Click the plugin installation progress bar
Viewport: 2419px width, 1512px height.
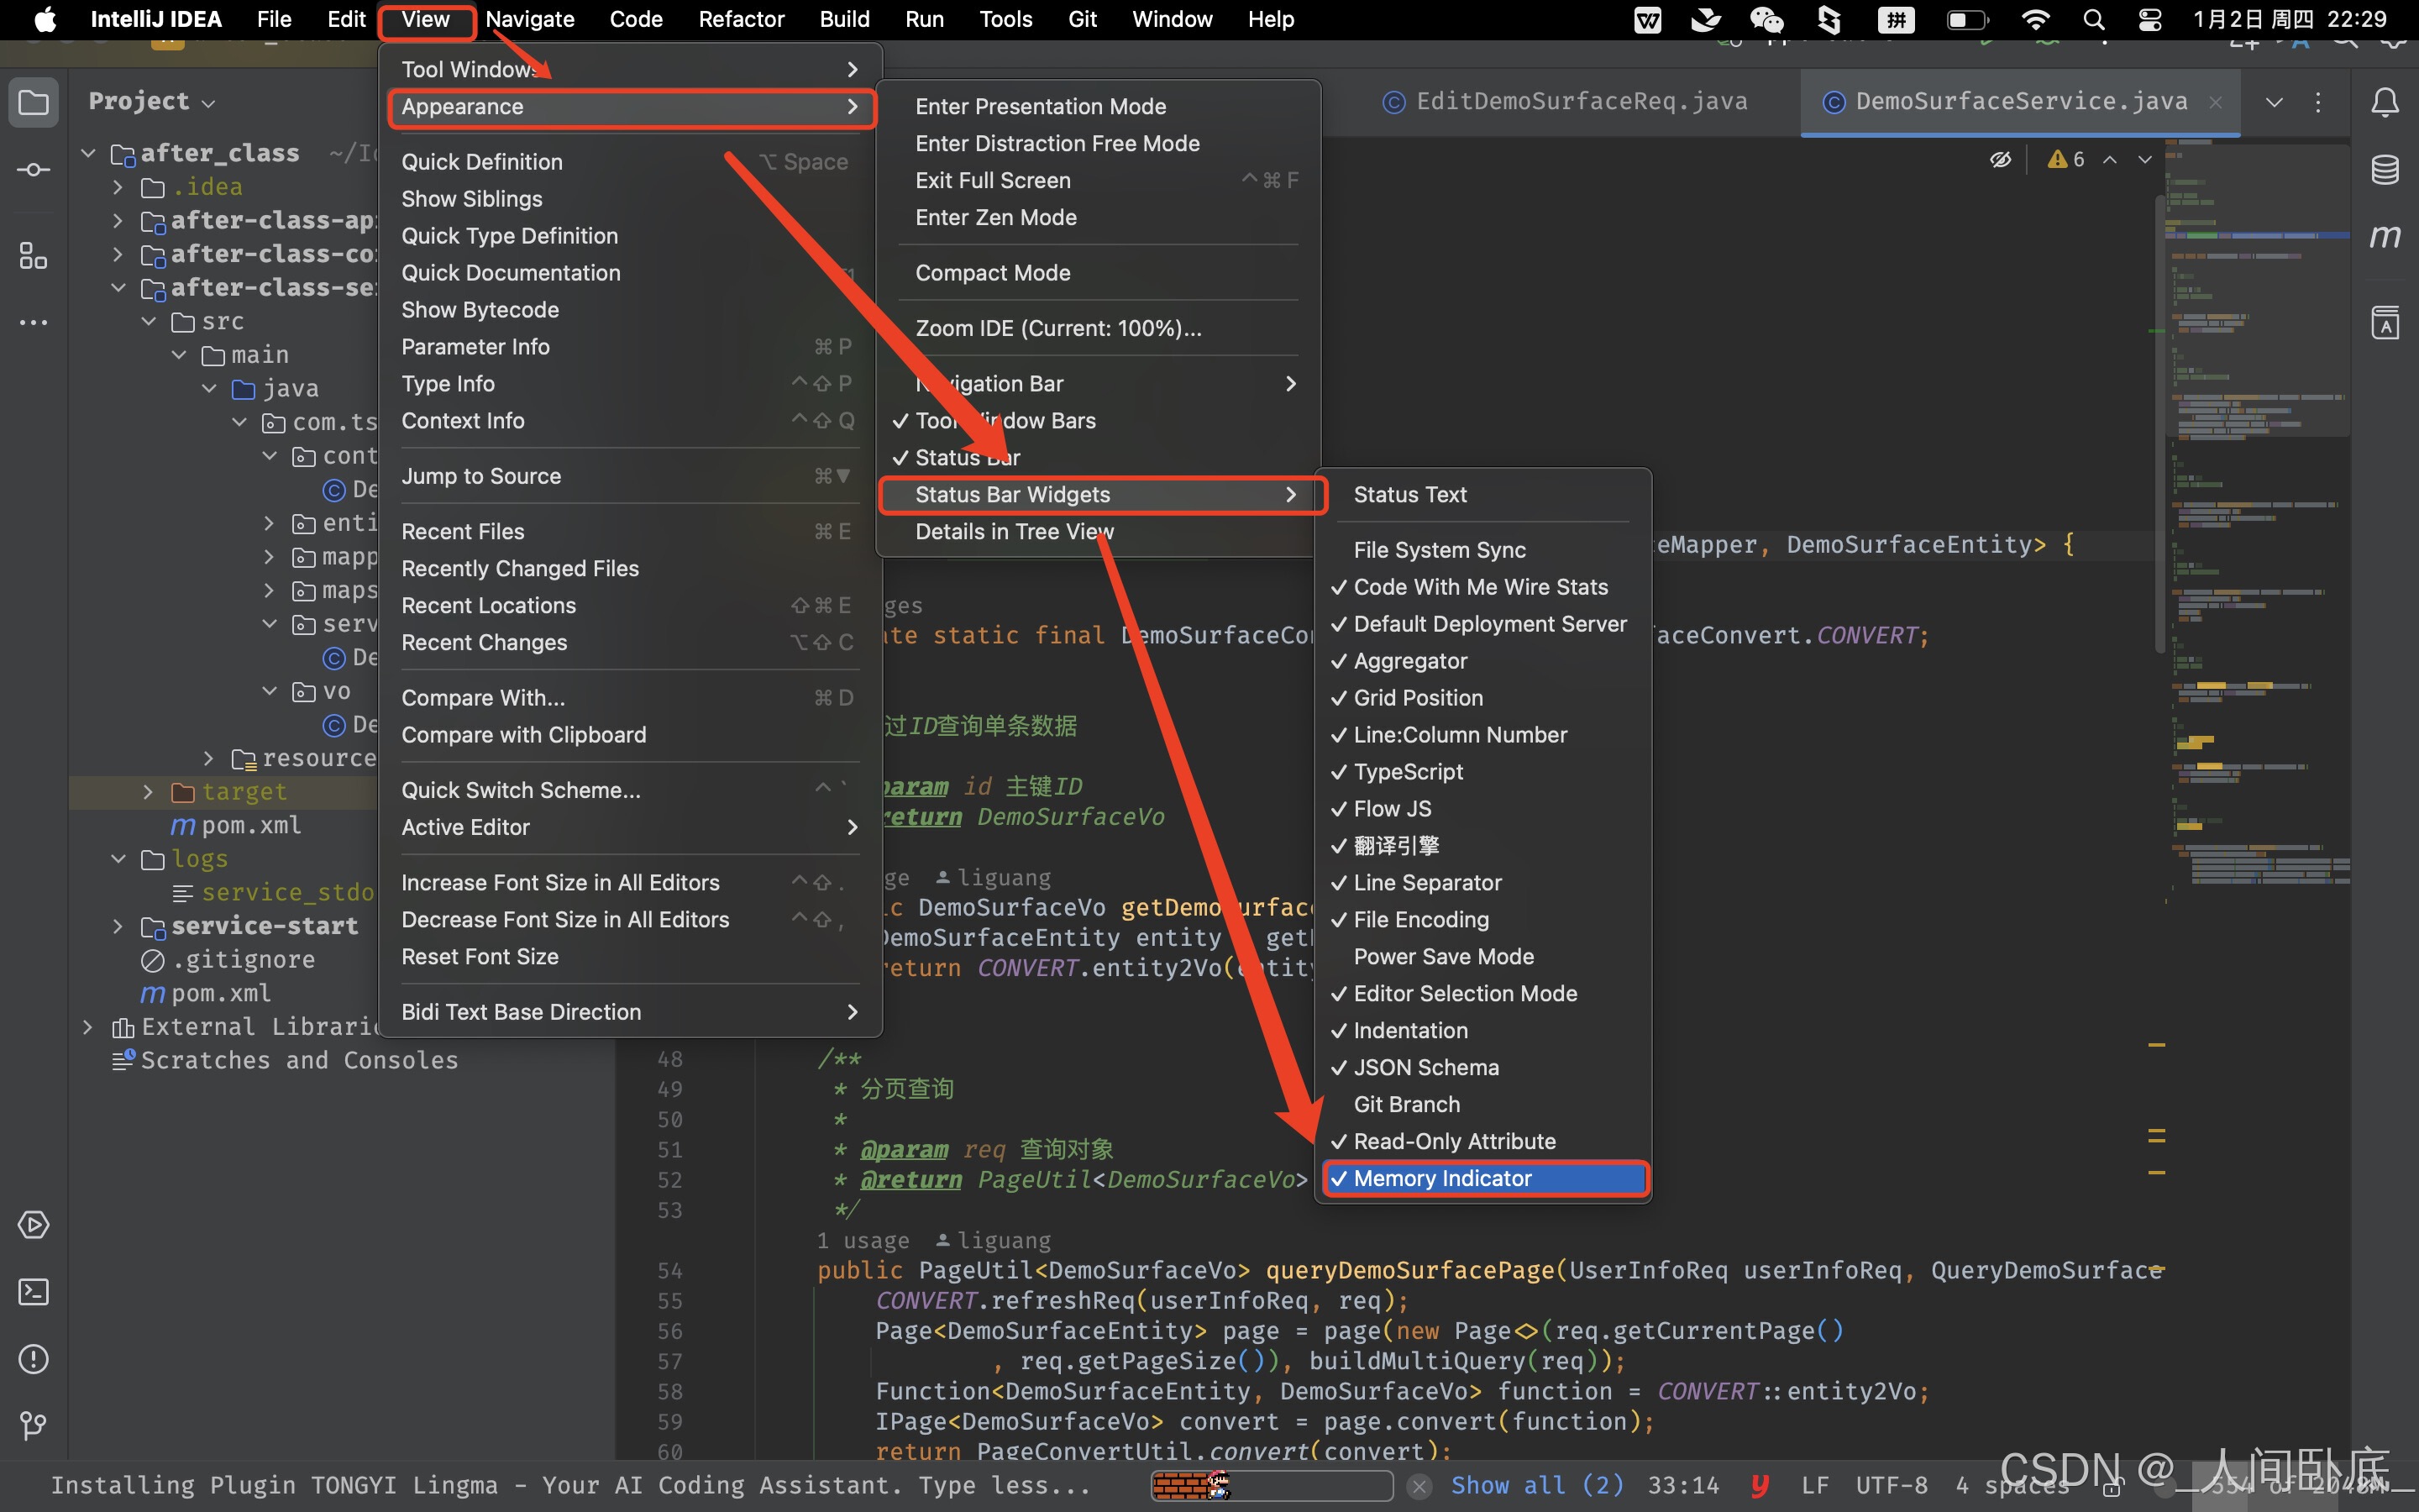click(1271, 1485)
